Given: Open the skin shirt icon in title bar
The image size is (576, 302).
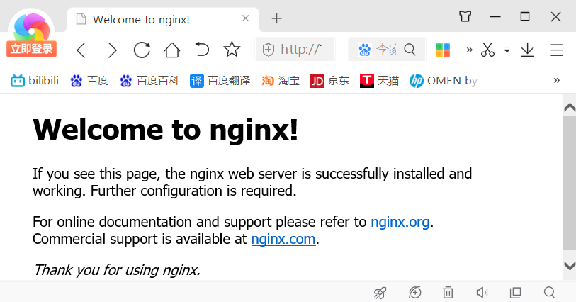Looking at the screenshot, I should coord(465,16).
